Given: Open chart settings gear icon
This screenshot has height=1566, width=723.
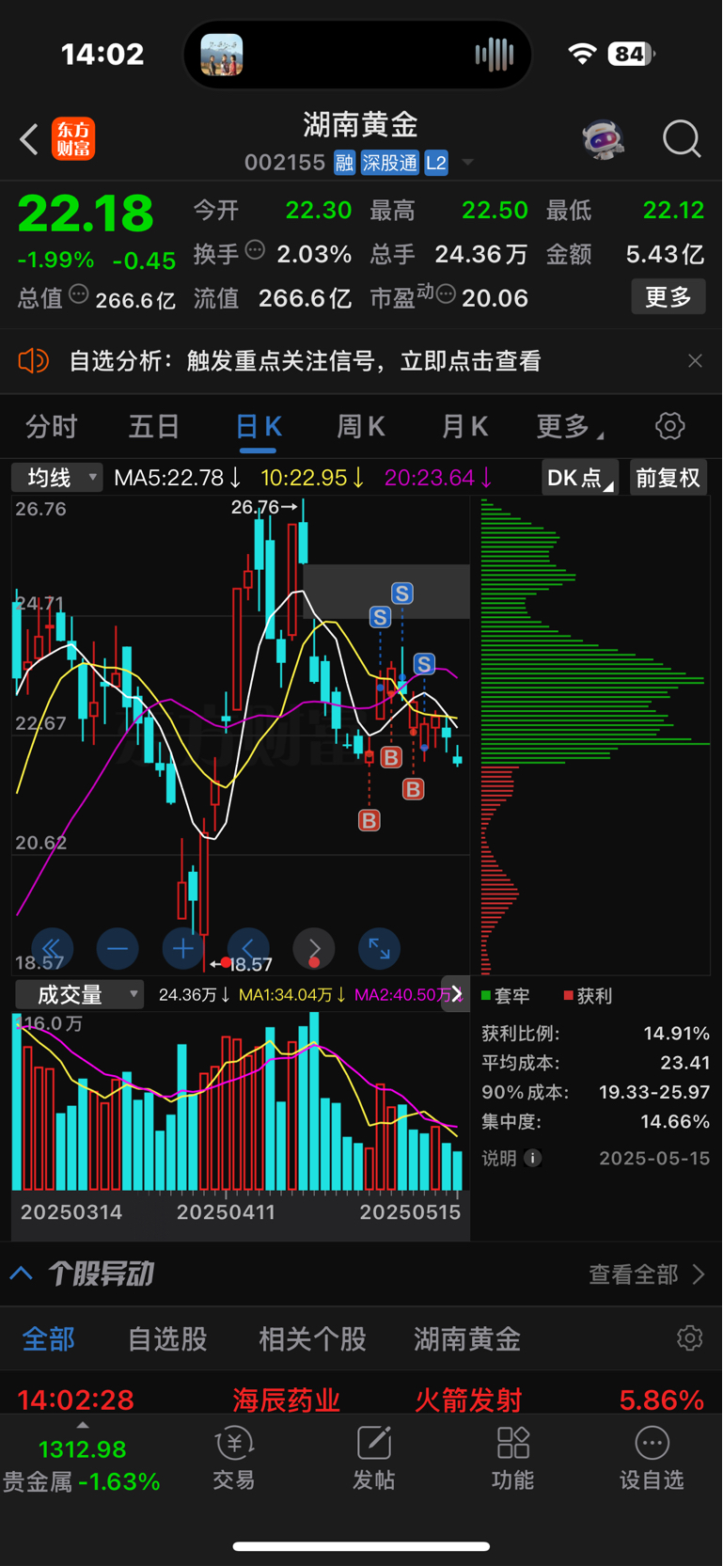Looking at the screenshot, I should click(x=669, y=426).
